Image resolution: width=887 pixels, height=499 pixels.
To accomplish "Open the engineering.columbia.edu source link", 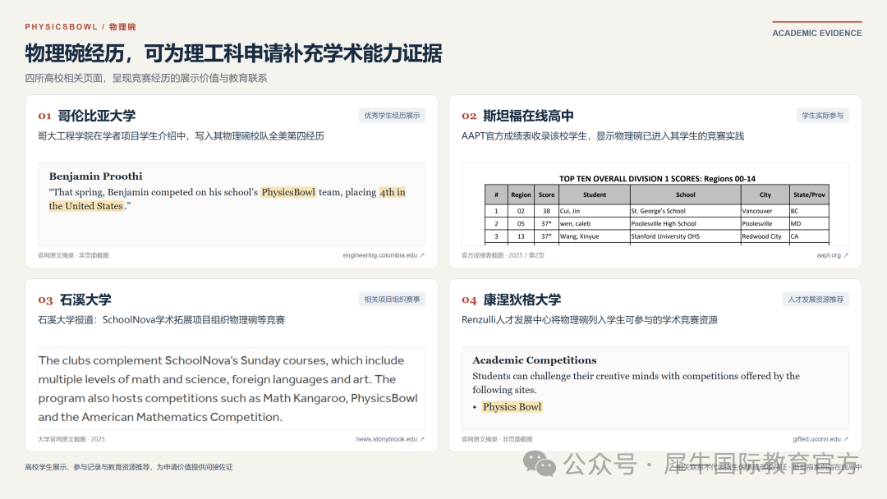I will tap(383, 255).
